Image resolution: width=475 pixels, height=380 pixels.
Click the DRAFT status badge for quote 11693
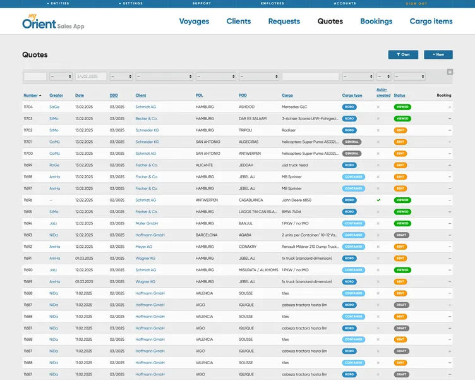tap(401, 235)
